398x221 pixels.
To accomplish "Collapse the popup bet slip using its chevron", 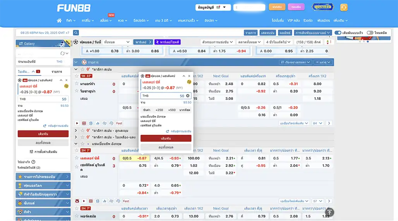I will pyautogui.click(x=184, y=76).
